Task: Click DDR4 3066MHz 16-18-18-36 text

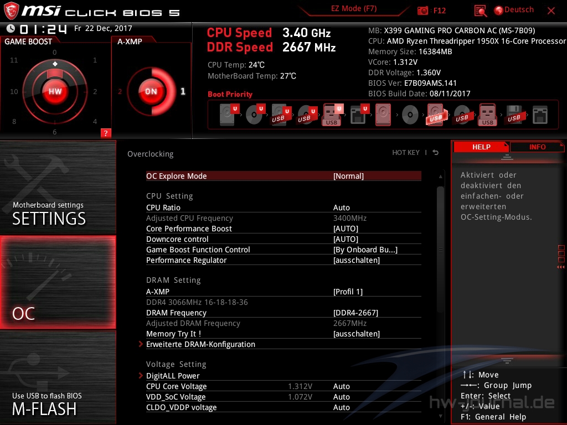Action: click(197, 303)
